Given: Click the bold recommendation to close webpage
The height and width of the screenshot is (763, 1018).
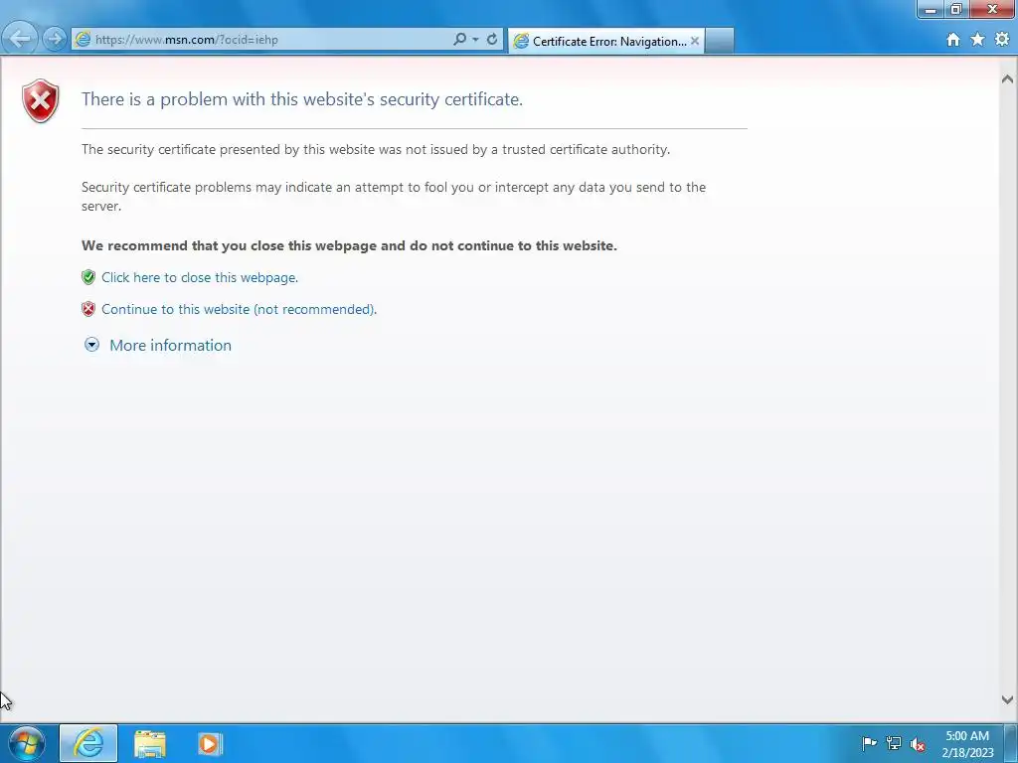Looking at the screenshot, I should coord(349,246).
